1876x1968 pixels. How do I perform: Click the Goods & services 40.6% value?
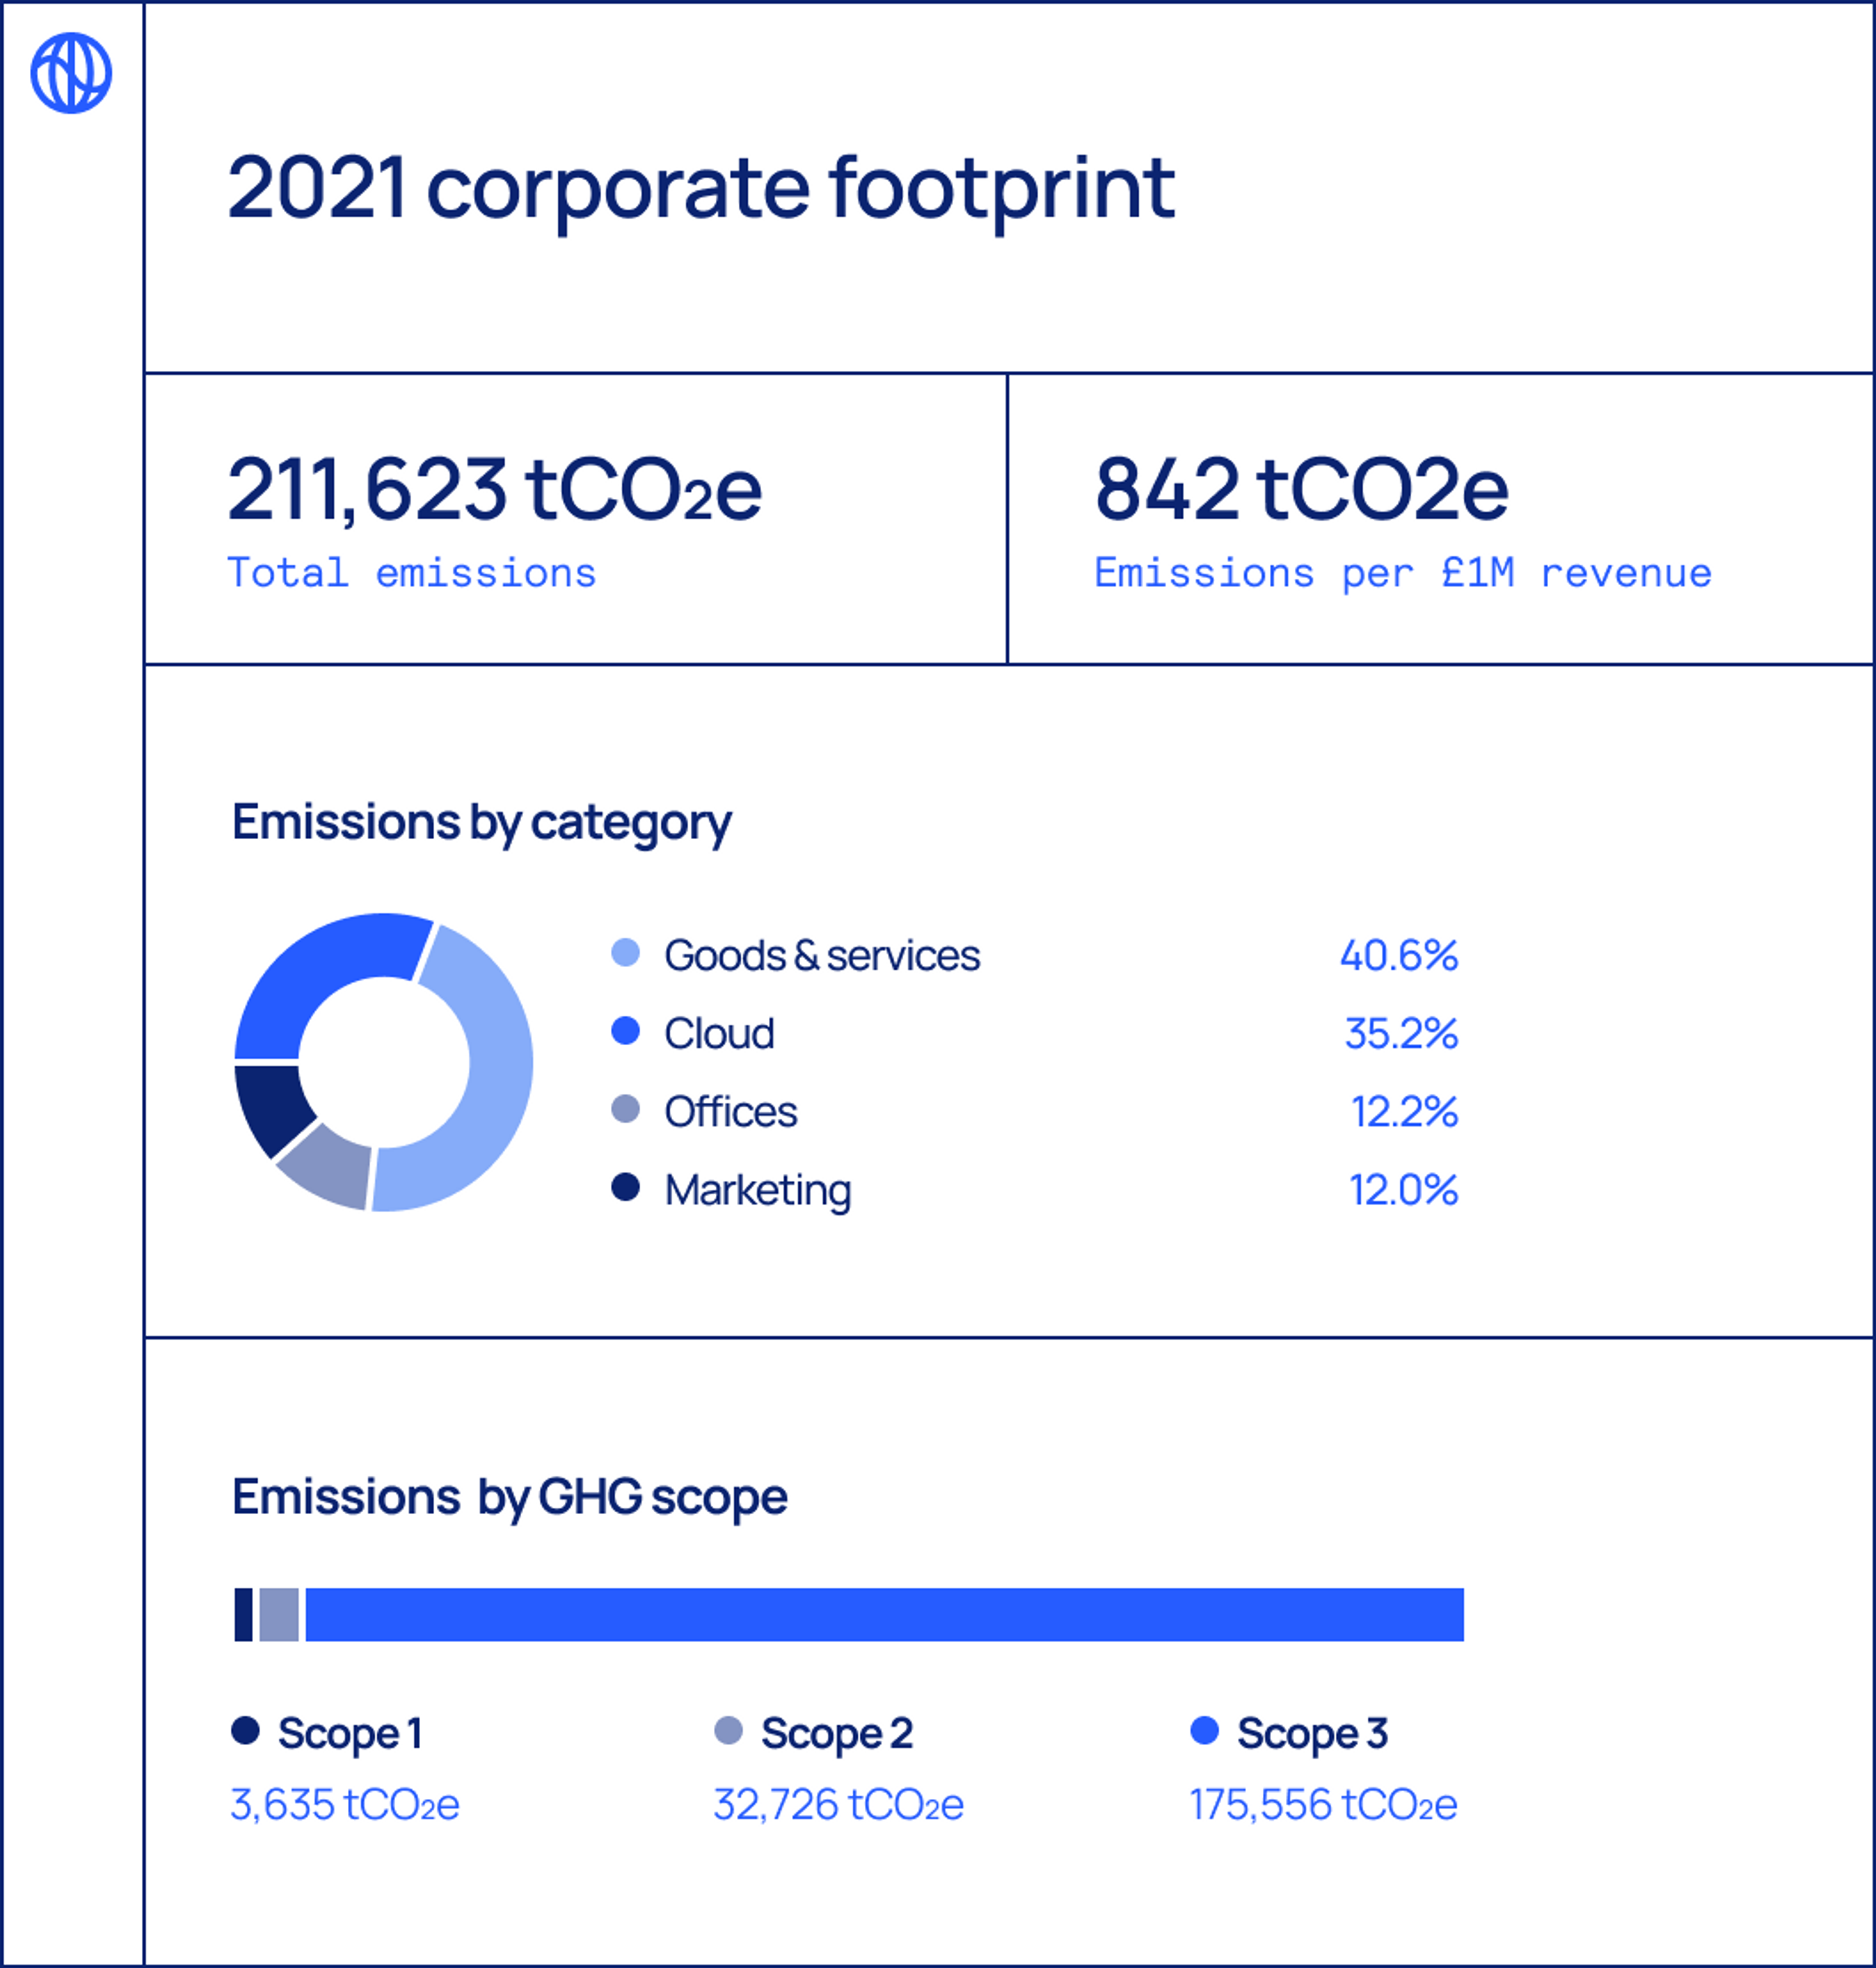[1398, 955]
